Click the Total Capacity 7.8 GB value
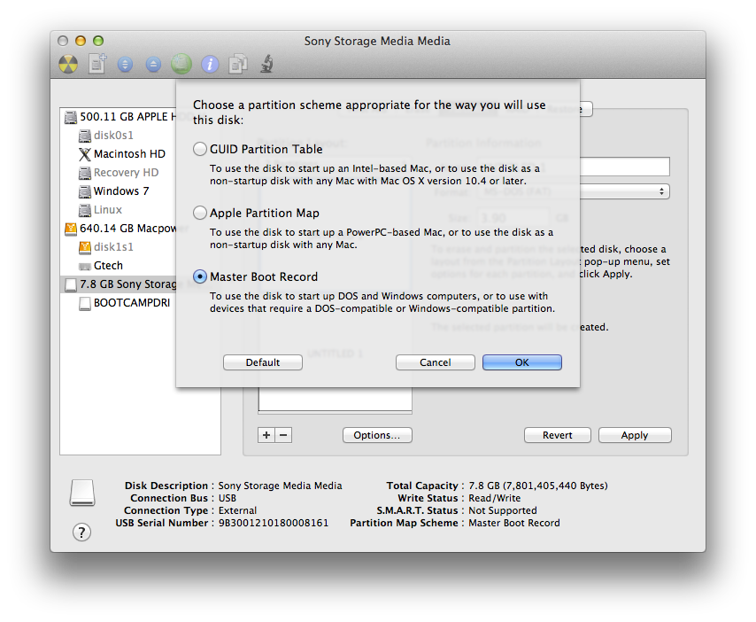The height and width of the screenshot is (622, 756). point(538,486)
